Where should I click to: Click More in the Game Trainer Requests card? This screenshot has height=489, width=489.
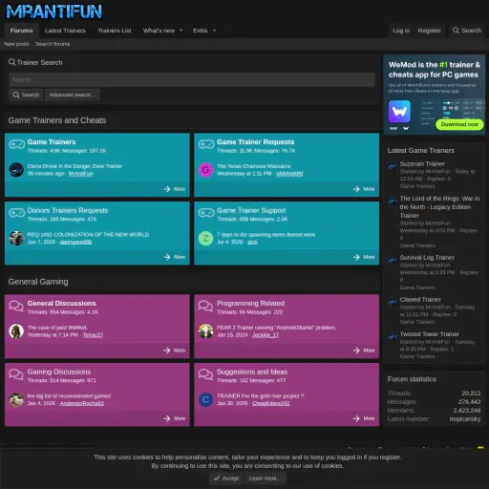tap(364, 189)
